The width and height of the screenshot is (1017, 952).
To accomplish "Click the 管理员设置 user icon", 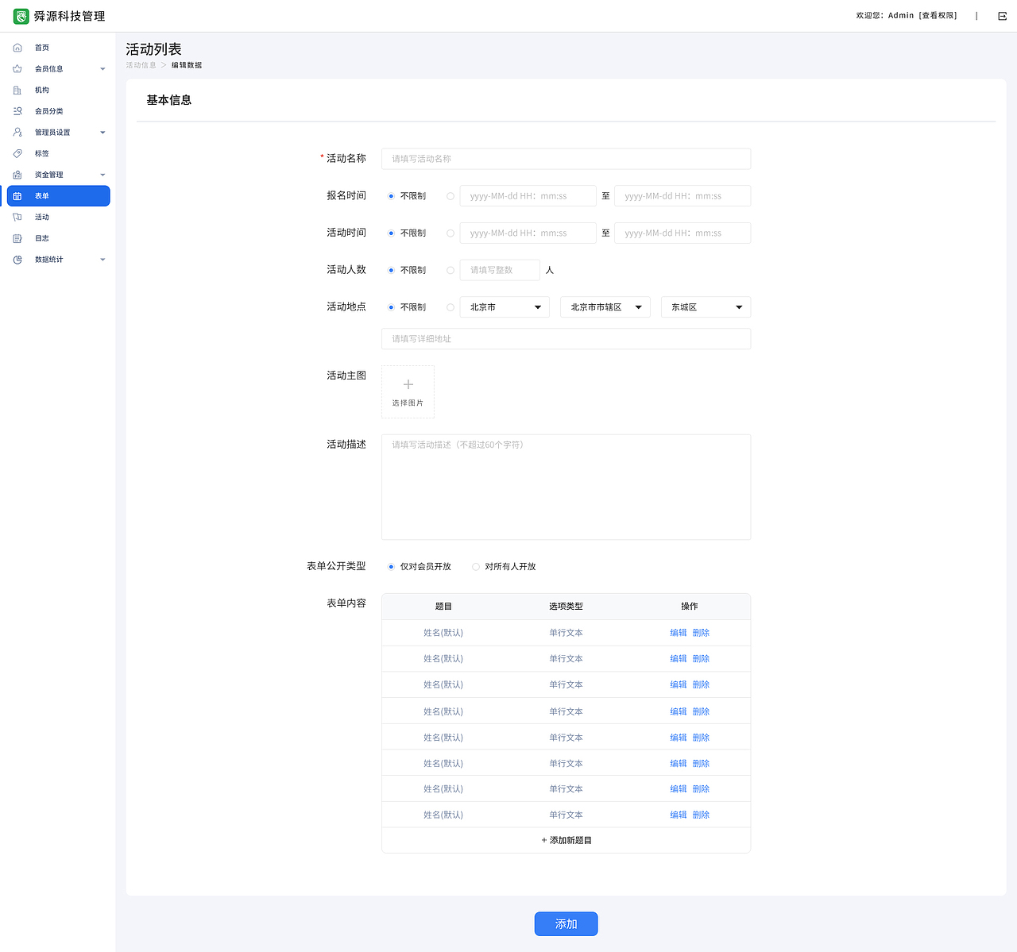I will click(x=17, y=133).
